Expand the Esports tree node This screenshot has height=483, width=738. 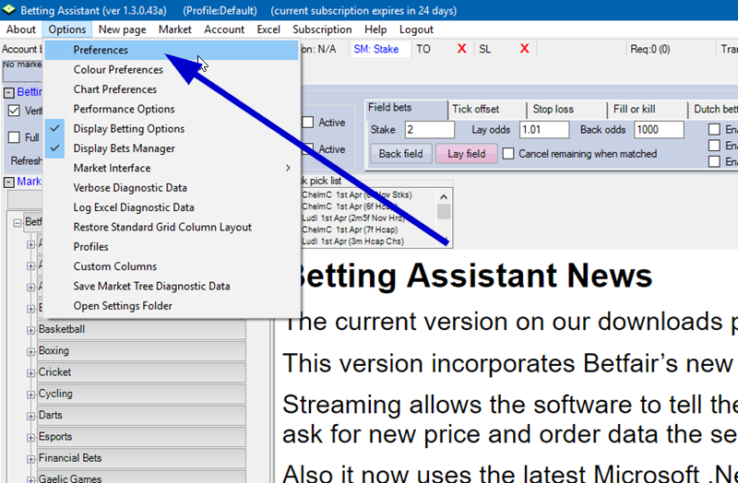(30, 438)
